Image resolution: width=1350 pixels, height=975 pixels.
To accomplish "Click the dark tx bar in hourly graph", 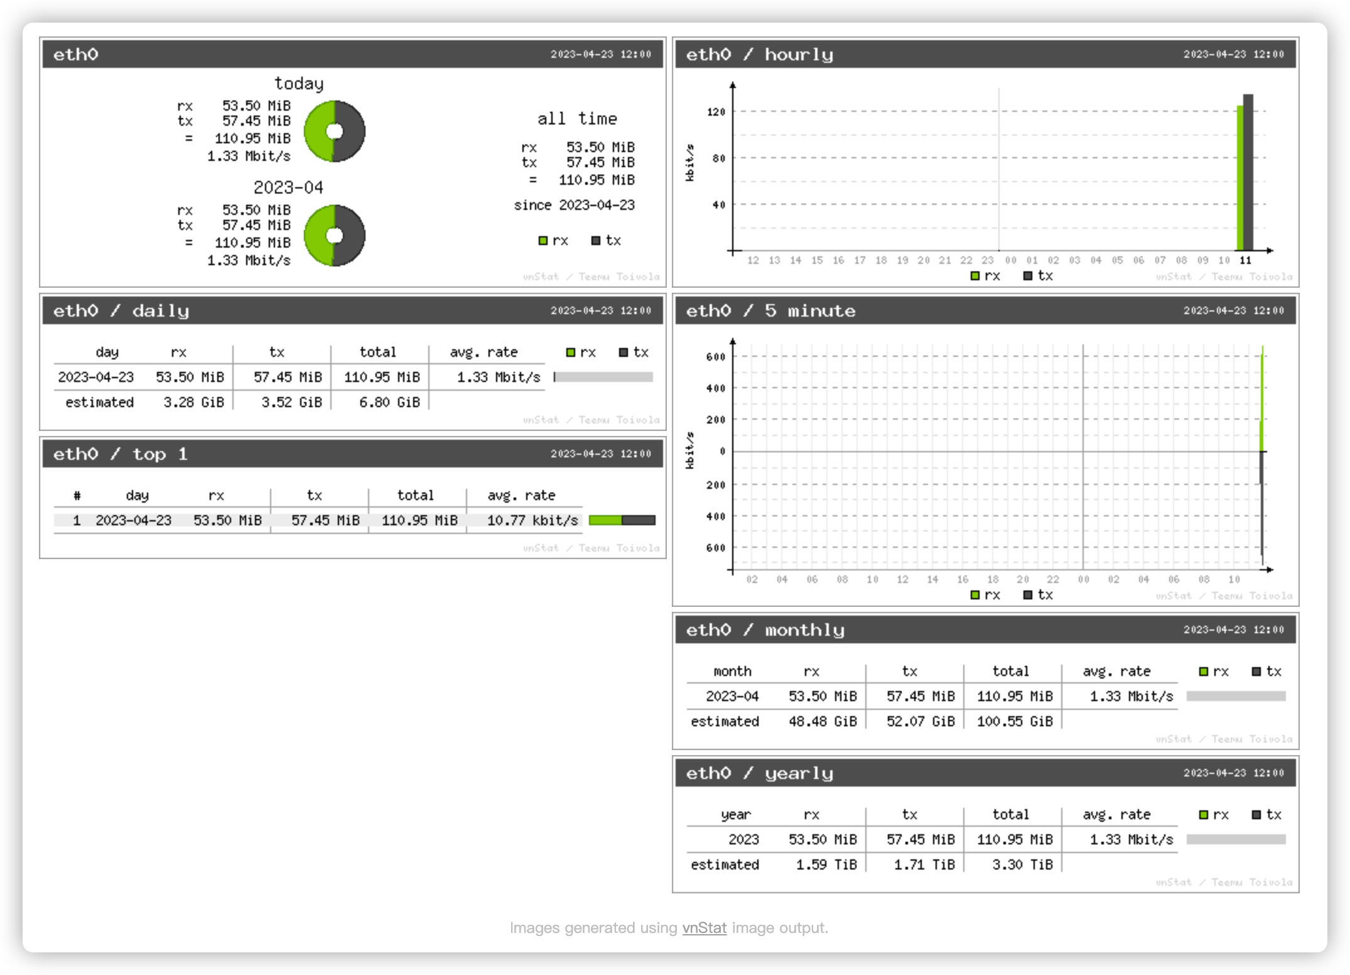I will [x=1248, y=176].
